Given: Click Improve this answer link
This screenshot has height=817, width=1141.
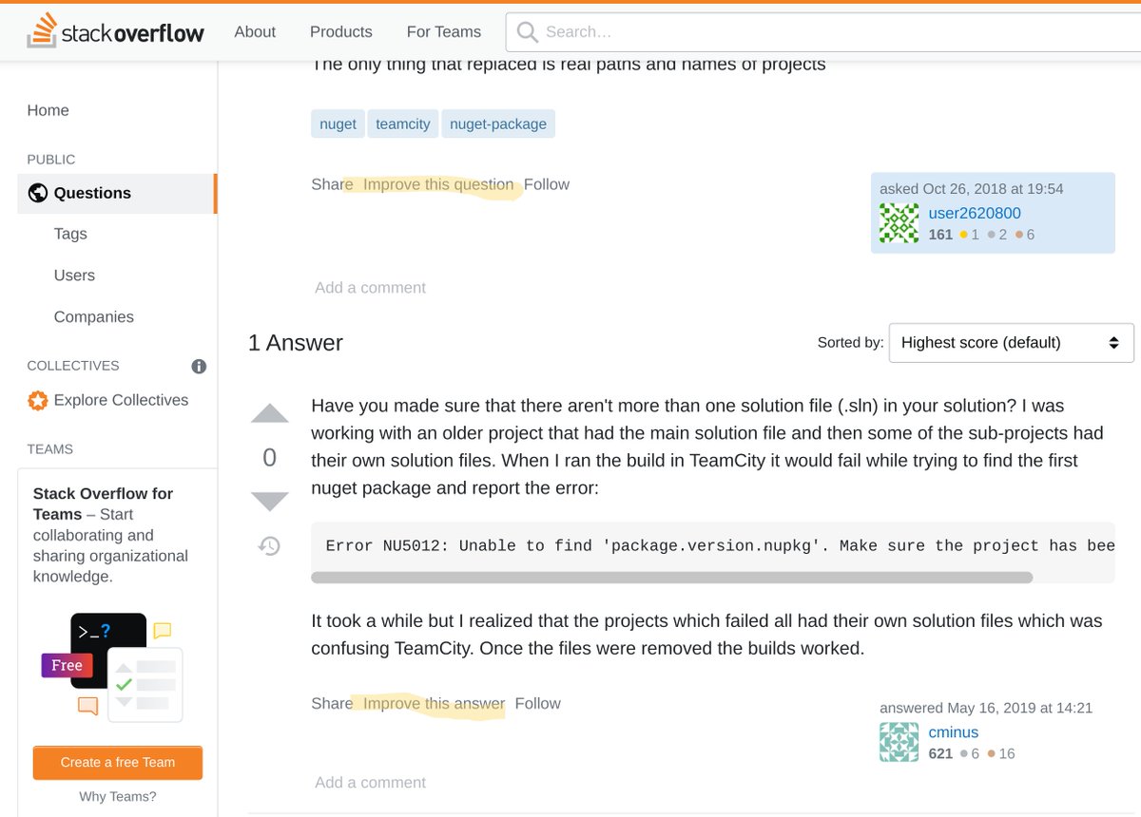Looking at the screenshot, I should pos(434,703).
